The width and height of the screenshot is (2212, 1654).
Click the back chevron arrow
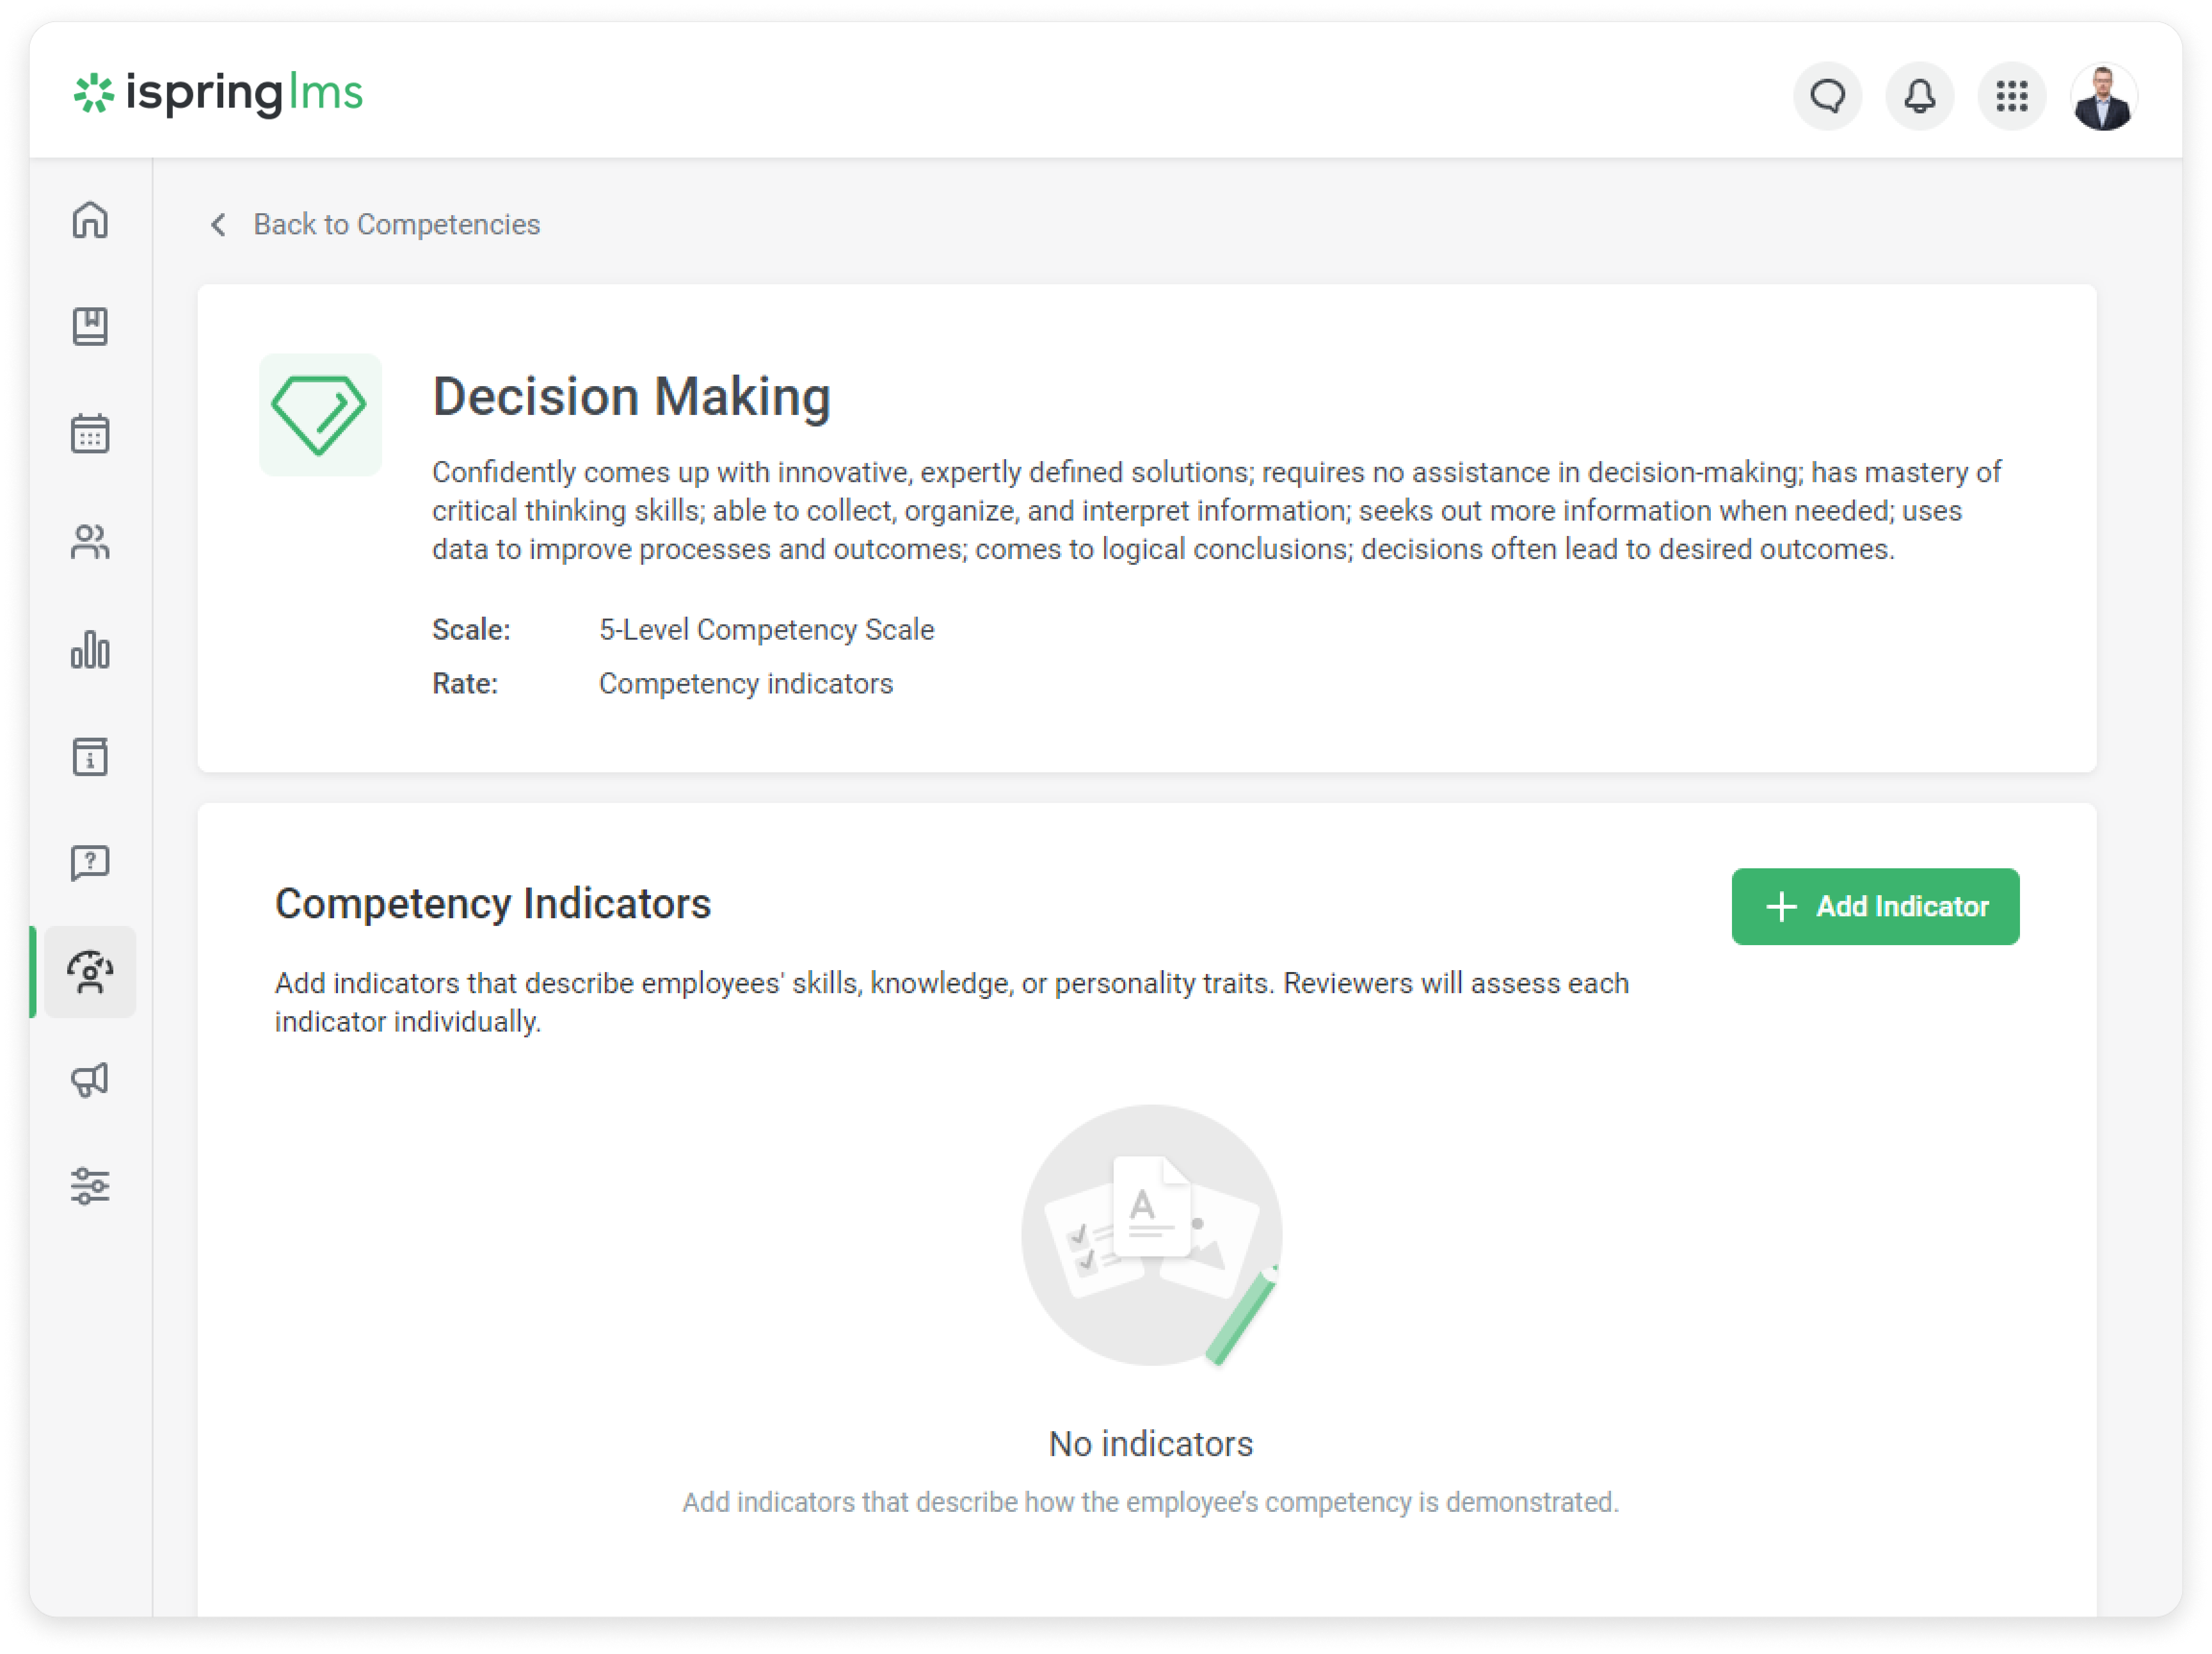[218, 224]
